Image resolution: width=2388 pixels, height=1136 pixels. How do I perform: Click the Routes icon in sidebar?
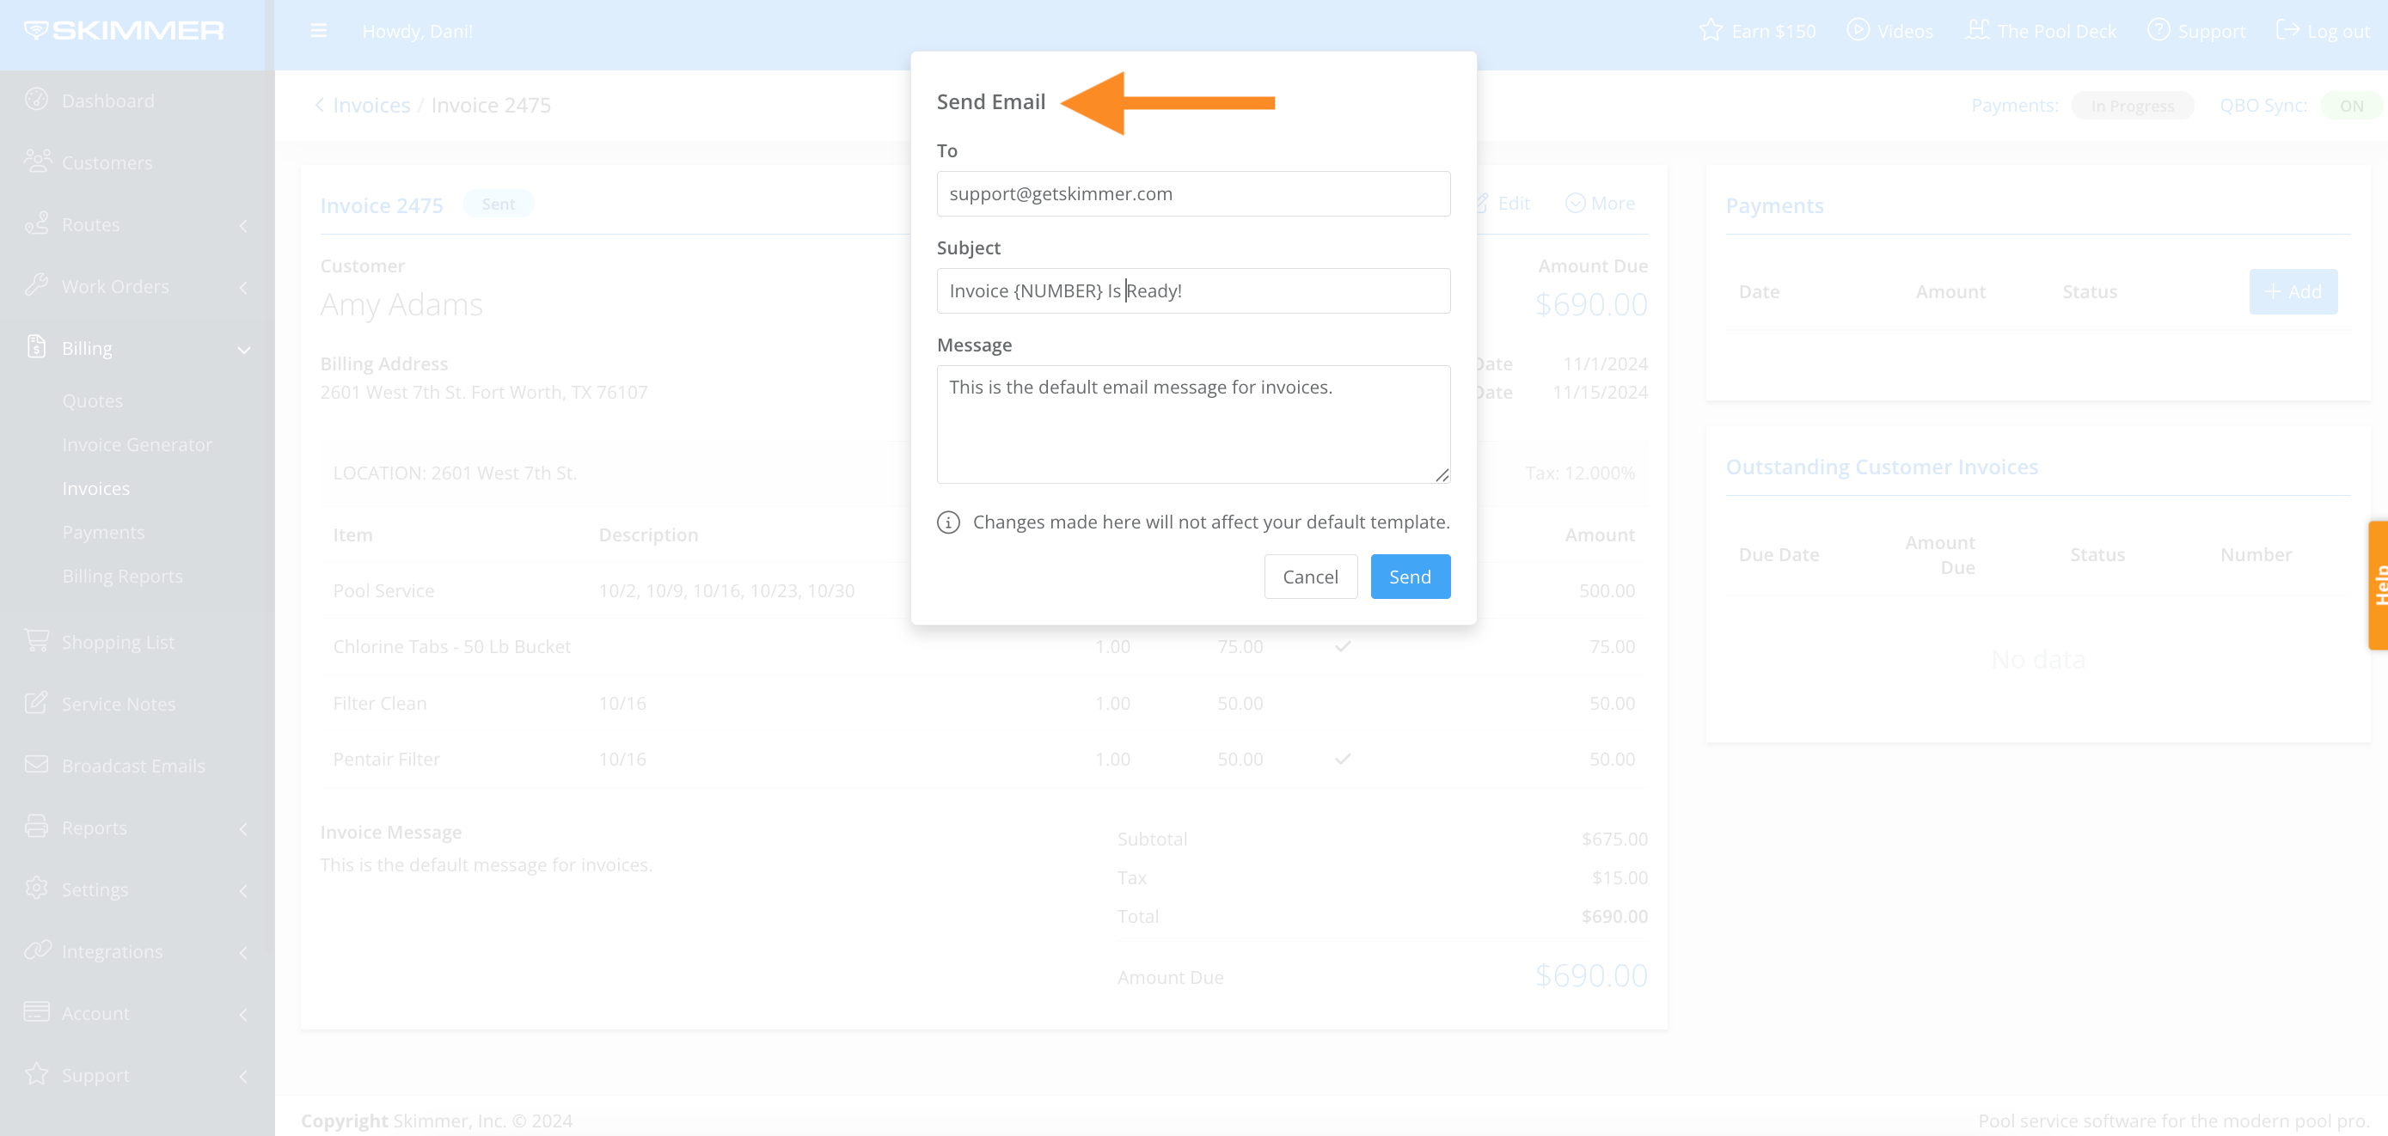coord(37,223)
